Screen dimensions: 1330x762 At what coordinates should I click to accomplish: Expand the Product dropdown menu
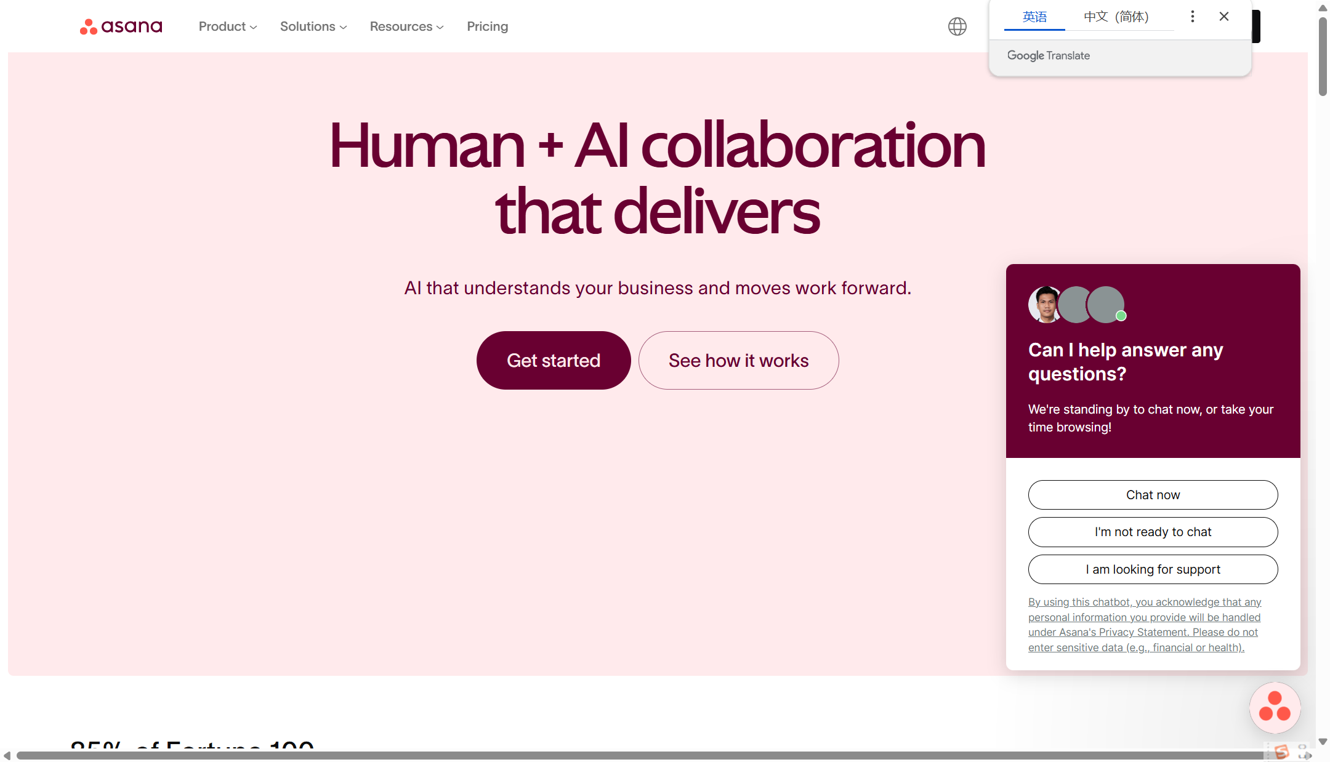click(227, 26)
